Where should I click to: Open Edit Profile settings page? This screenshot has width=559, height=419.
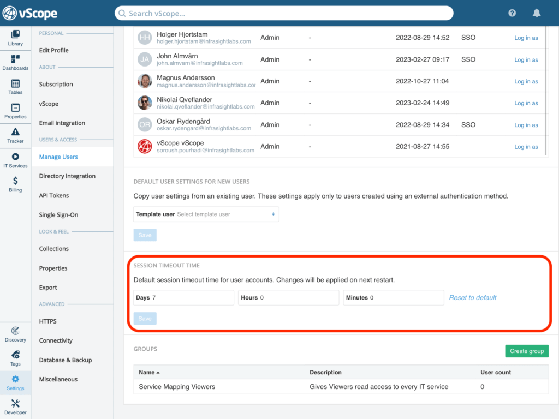pyautogui.click(x=54, y=50)
